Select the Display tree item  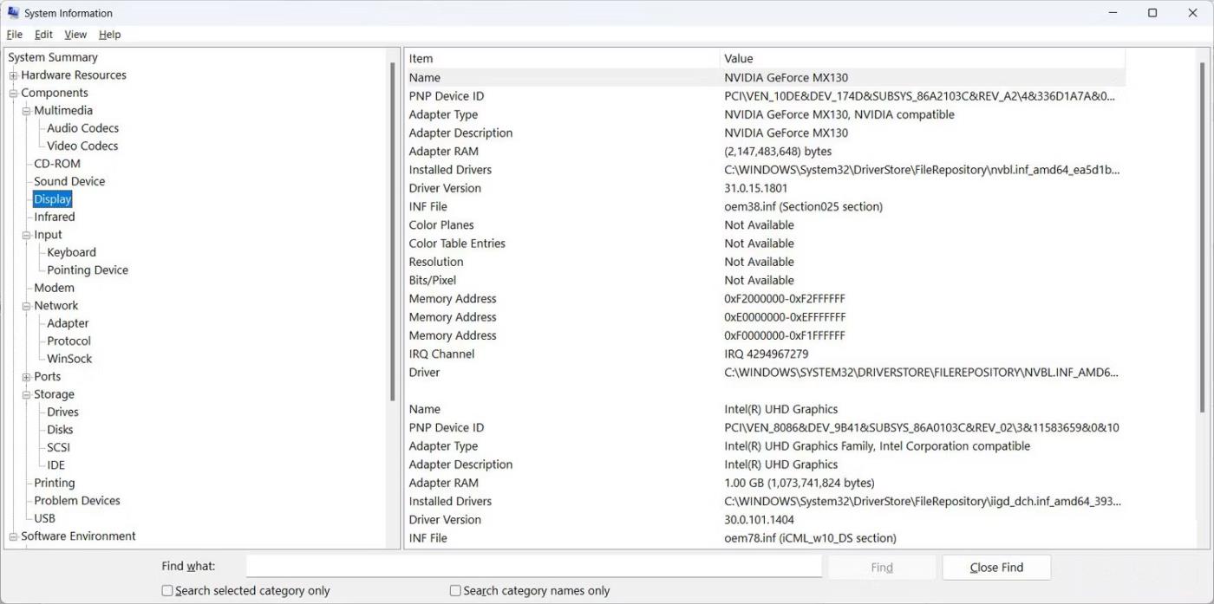(52, 199)
